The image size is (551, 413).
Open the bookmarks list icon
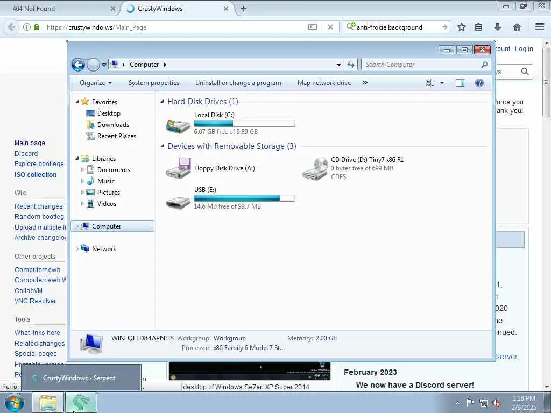pos(478,27)
